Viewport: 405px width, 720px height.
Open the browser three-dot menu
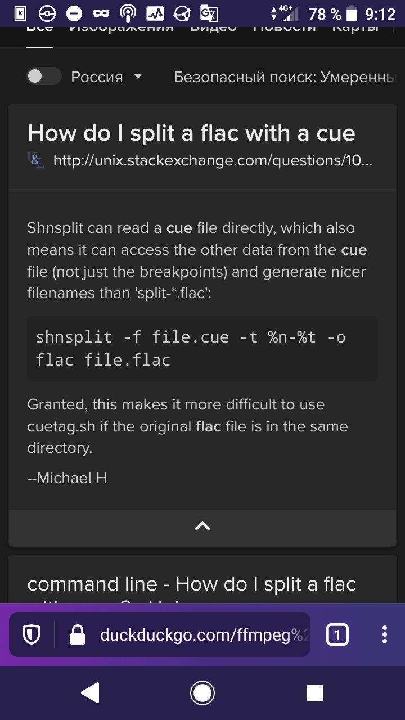click(385, 634)
